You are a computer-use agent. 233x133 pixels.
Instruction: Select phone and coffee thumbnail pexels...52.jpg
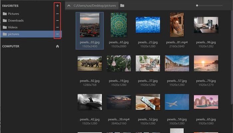(x=148, y=102)
